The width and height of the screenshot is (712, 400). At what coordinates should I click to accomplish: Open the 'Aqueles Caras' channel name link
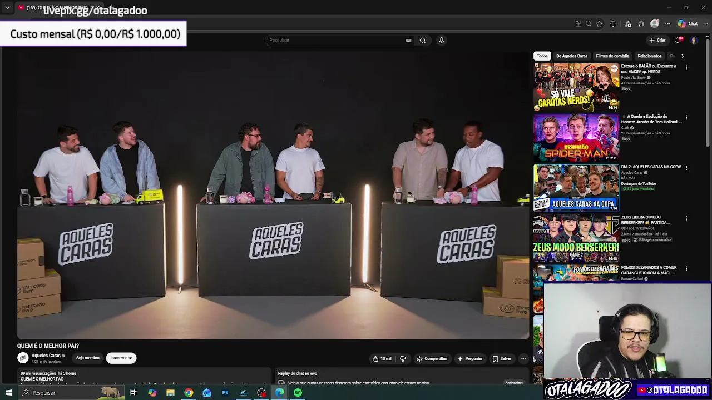click(46, 356)
